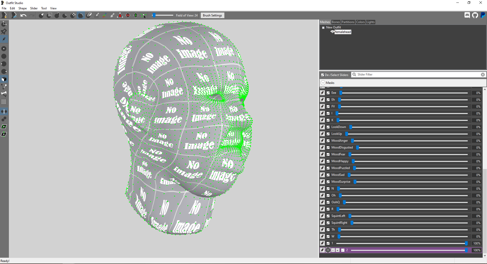The image size is (487, 264).
Task: Toggle visibility eye of femalehead mesh
Action: click(332, 32)
